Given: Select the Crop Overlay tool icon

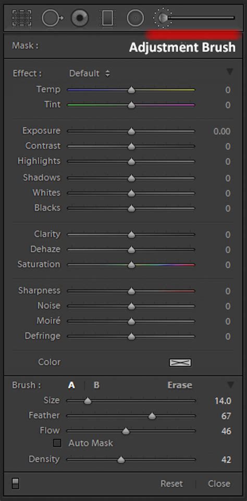Looking at the screenshot, I should point(22,18).
